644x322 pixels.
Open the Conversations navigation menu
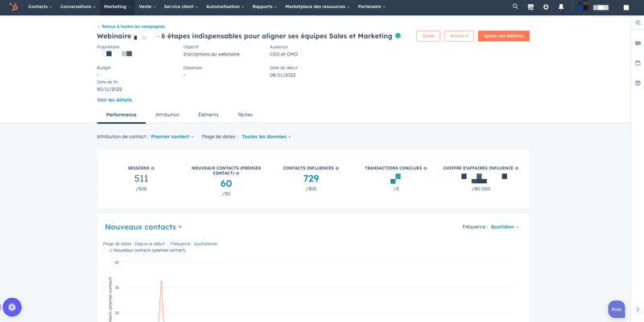click(78, 7)
